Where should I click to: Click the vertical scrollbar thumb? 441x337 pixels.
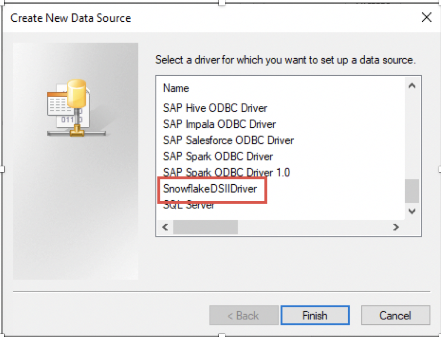pyautogui.click(x=412, y=191)
